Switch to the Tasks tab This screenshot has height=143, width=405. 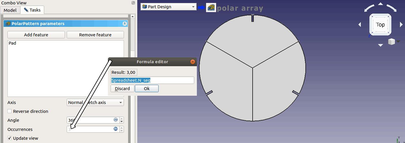[x=32, y=10]
